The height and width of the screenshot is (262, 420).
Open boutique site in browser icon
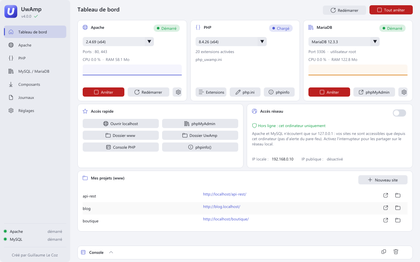click(386, 220)
